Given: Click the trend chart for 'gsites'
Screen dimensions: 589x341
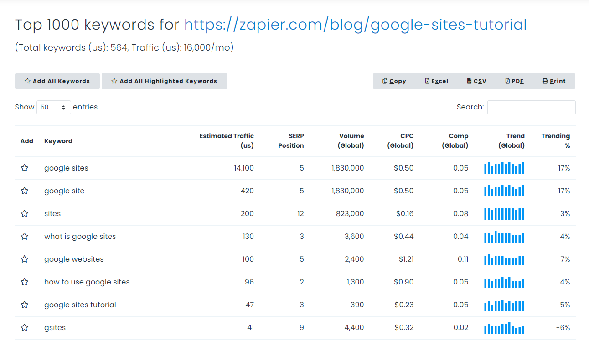Looking at the screenshot, I should pos(504,327).
